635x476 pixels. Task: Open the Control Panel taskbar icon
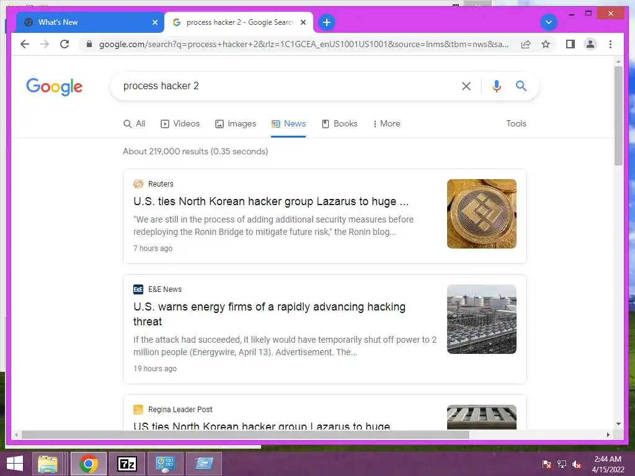165,464
